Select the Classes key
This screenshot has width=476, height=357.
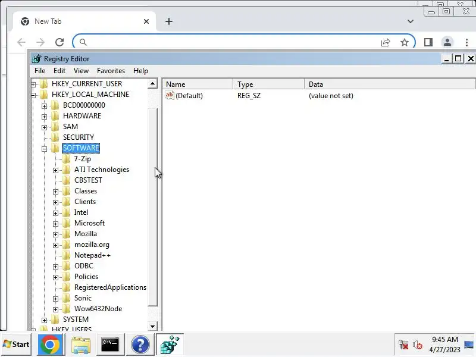[x=86, y=191]
